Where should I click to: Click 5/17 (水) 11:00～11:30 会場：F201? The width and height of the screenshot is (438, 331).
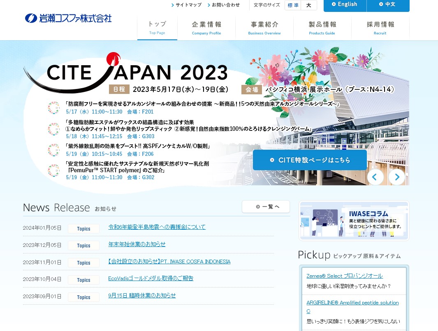110,112
